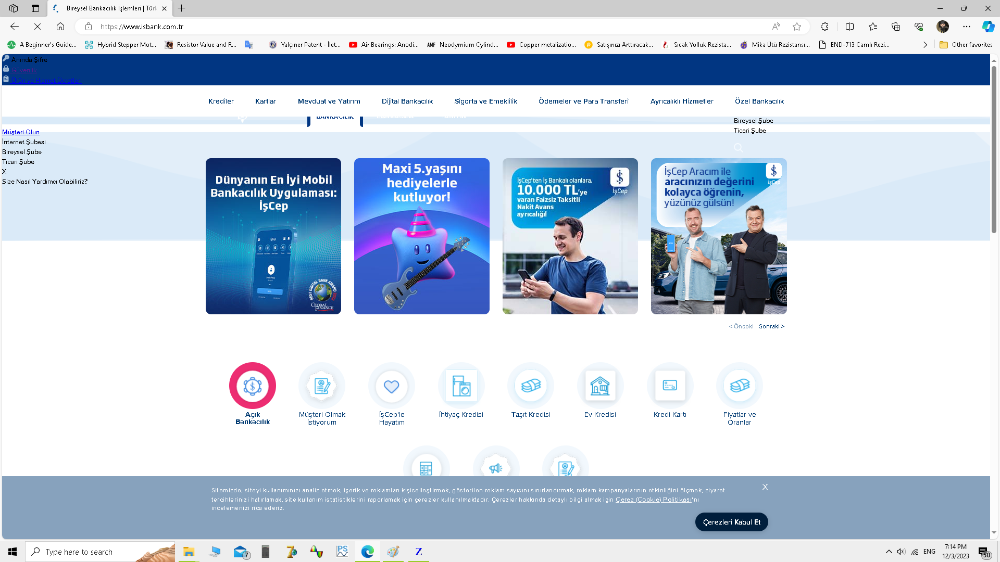Open İşCep'le Hayatım heart icon
Image resolution: width=1000 pixels, height=562 pixels.
click(x=391, y=386)
